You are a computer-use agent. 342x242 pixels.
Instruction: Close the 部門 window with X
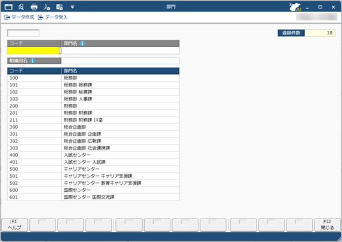click(x=333, y=7)
